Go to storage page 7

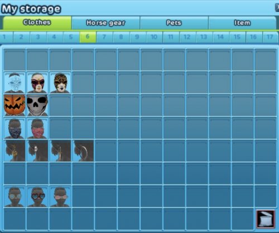tap(104, 37)
